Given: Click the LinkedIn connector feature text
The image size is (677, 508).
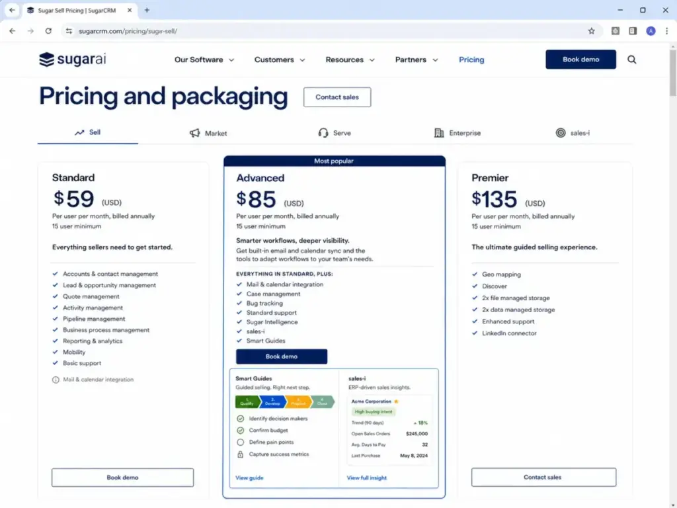Looking at the screenshot, I should pyautogui.click(x=510, y=333).
